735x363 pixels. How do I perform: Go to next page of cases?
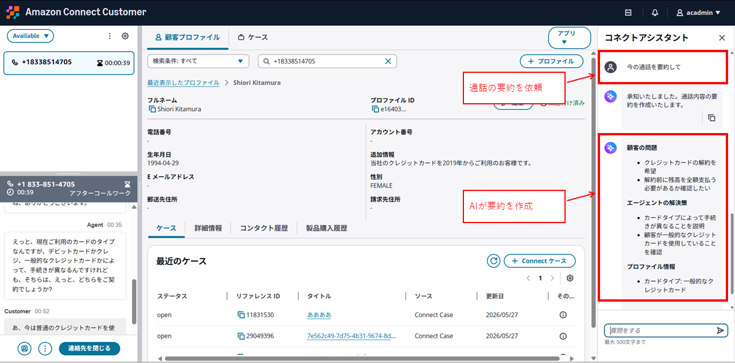[552, 278]
